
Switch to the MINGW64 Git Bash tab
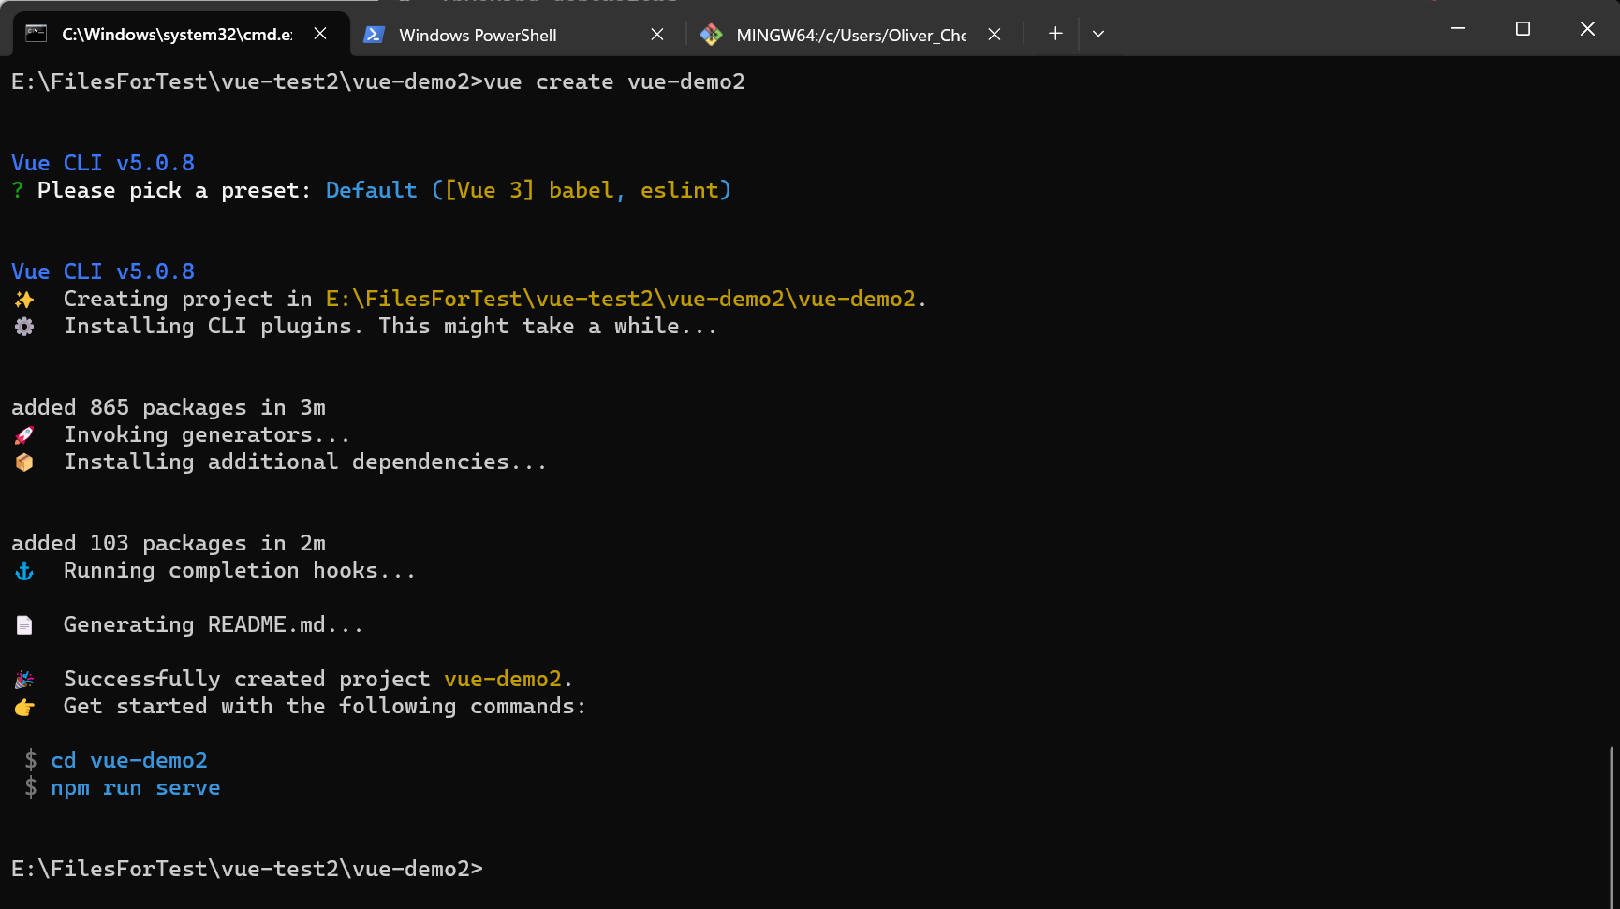pyautogui.click(x=852, y=35)
